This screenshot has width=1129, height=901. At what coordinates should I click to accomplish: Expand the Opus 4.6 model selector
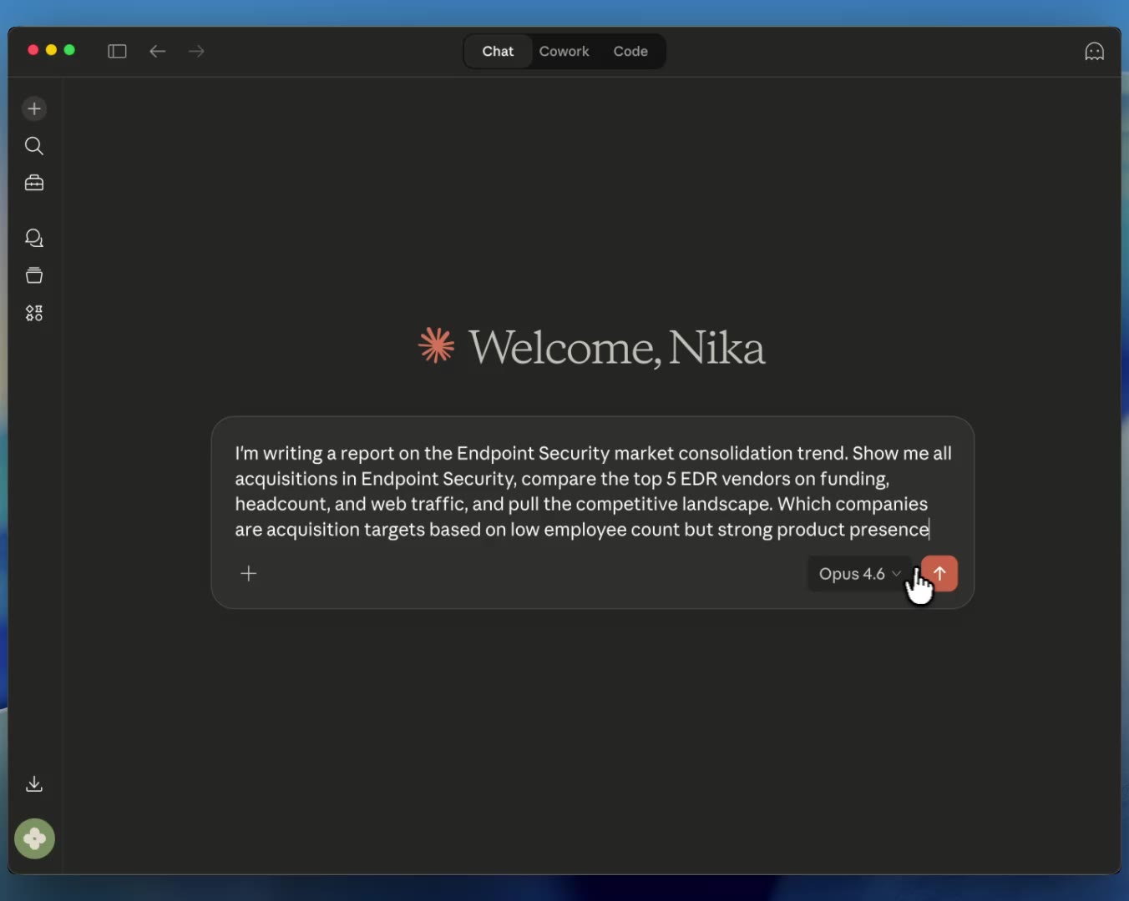pyautogui.click(x=859, y=574)
